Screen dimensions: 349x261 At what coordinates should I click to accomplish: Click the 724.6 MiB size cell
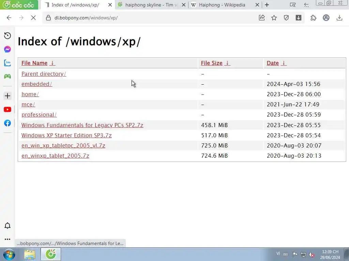click(214, 156)
